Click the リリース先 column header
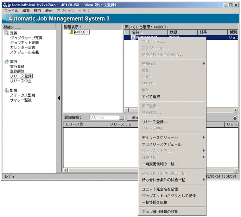This screenshot has width=241, height=217. pos(85,125)
